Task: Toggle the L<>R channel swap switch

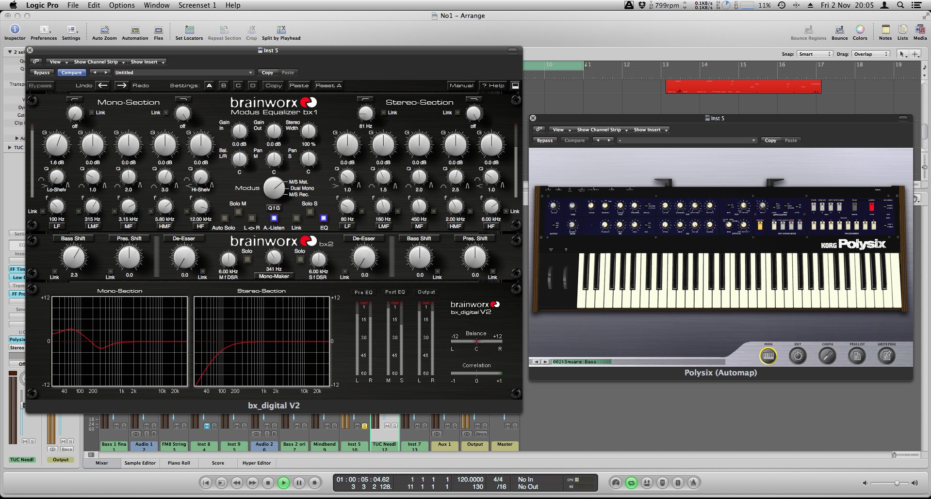Action: 252,218
